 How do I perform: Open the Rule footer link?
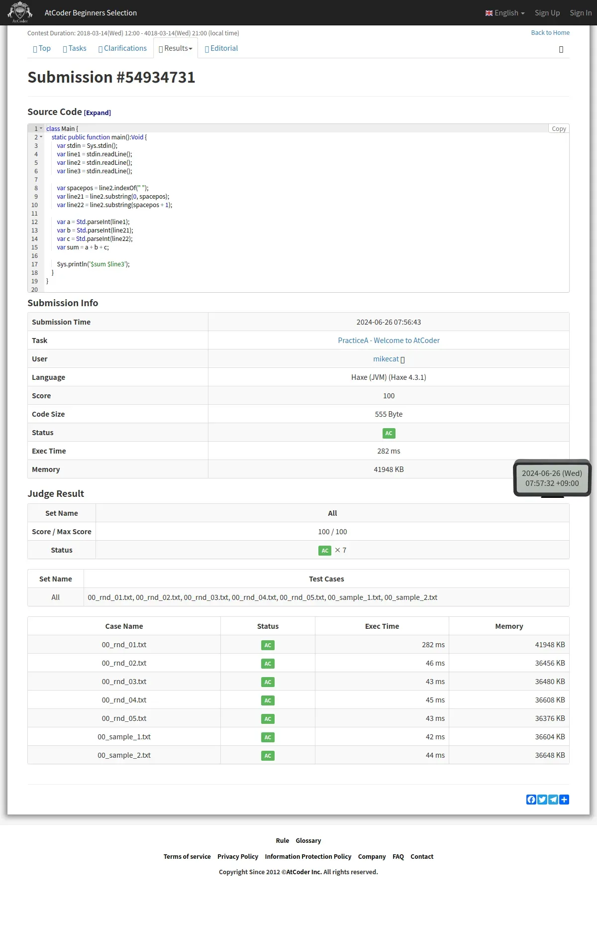tap(282, 840)
